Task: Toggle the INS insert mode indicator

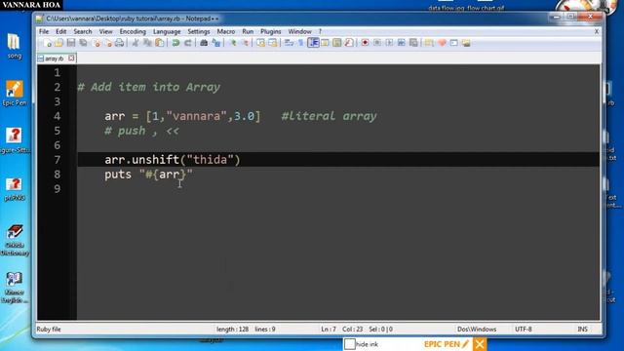Action: pos(583,330)
